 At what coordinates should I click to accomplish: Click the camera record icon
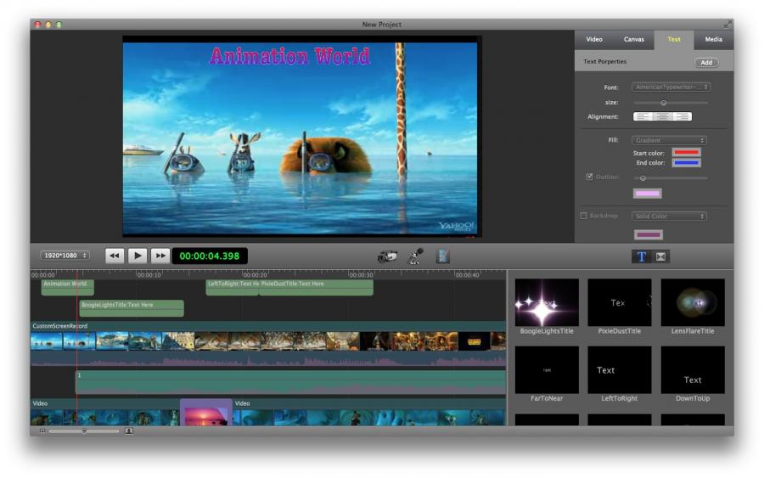coord(387,256)
